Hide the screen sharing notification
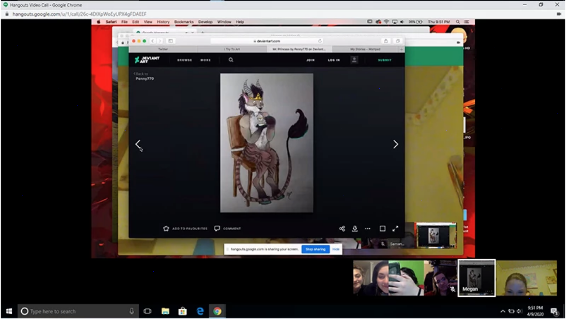This screenshot has width=566, height=319. [336, 249]
